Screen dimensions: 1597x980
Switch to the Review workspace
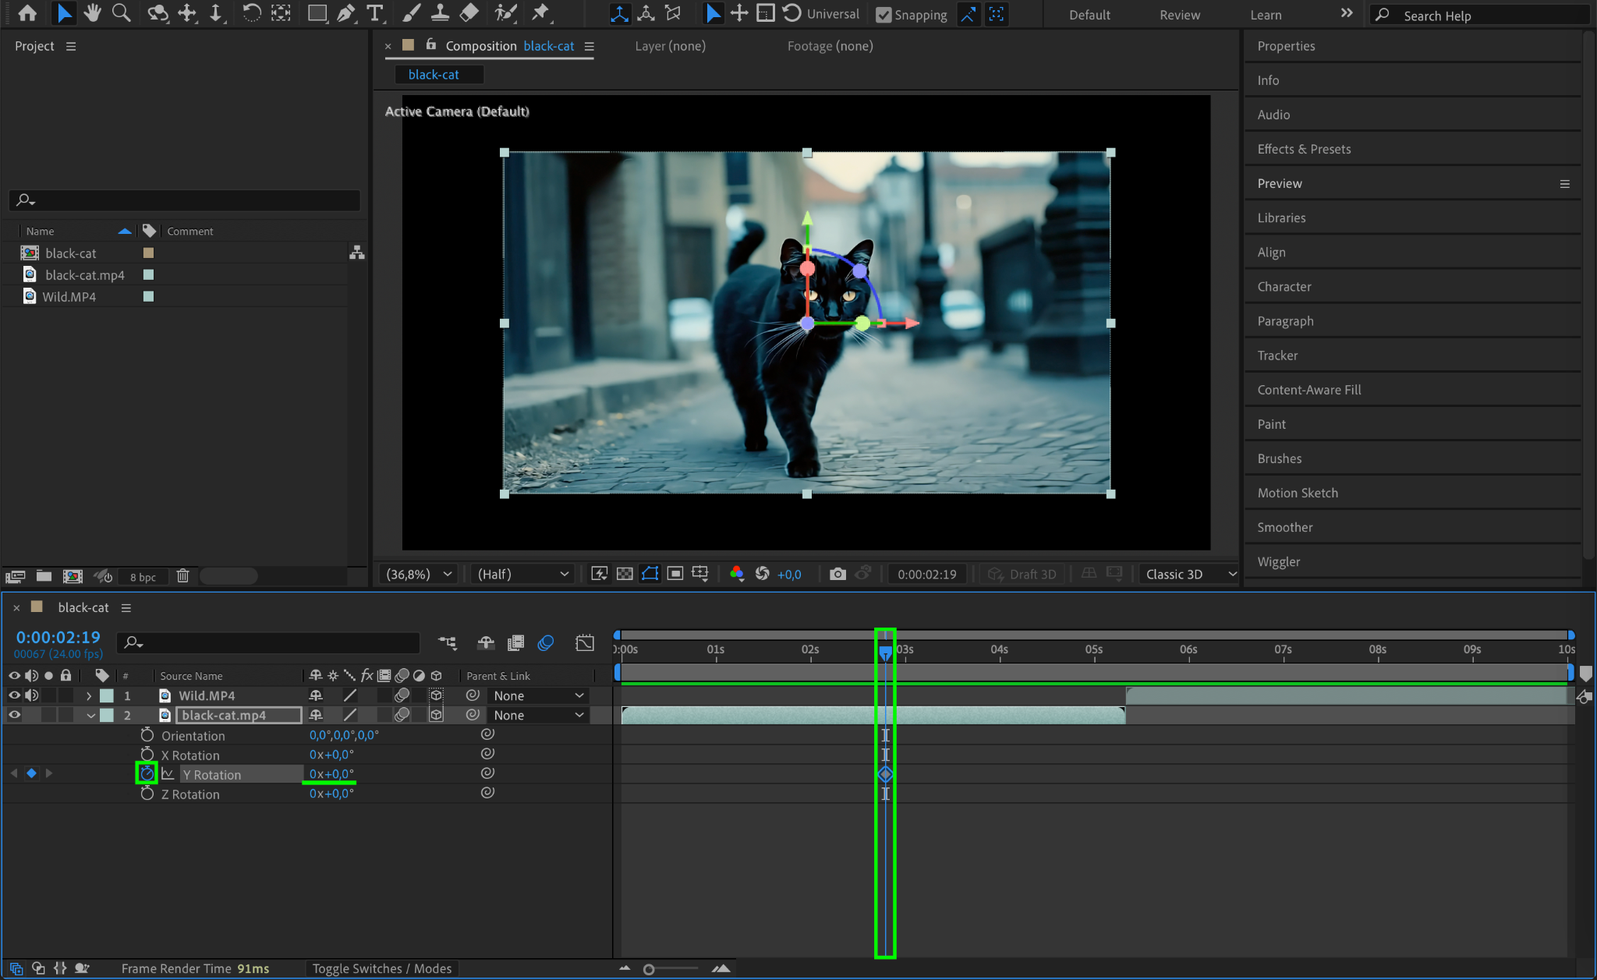[x=1179, y=15]
